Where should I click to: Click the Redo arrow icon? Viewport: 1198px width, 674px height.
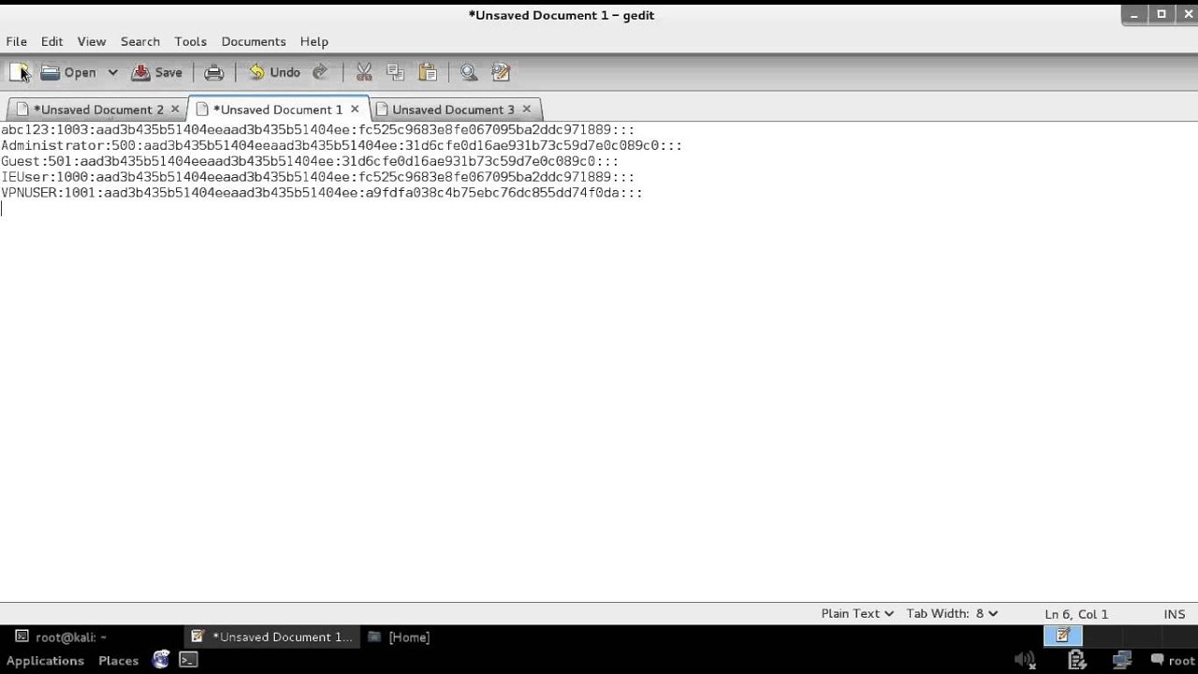[x=320, y=72]
